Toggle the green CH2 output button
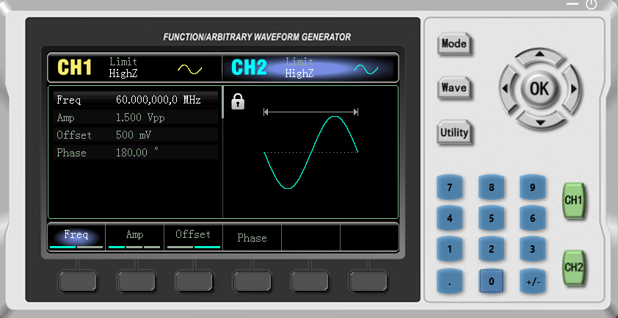The width and height of the screenshot is (618, 318). tap(573, 267)
